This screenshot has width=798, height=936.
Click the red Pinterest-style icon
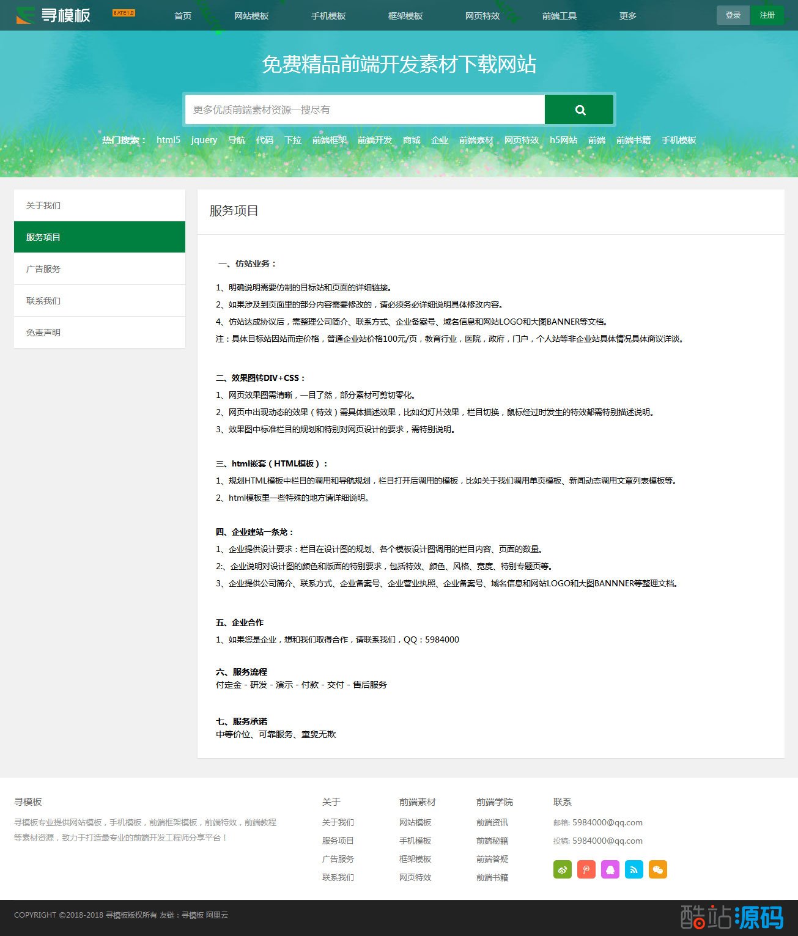coord(586,869)
